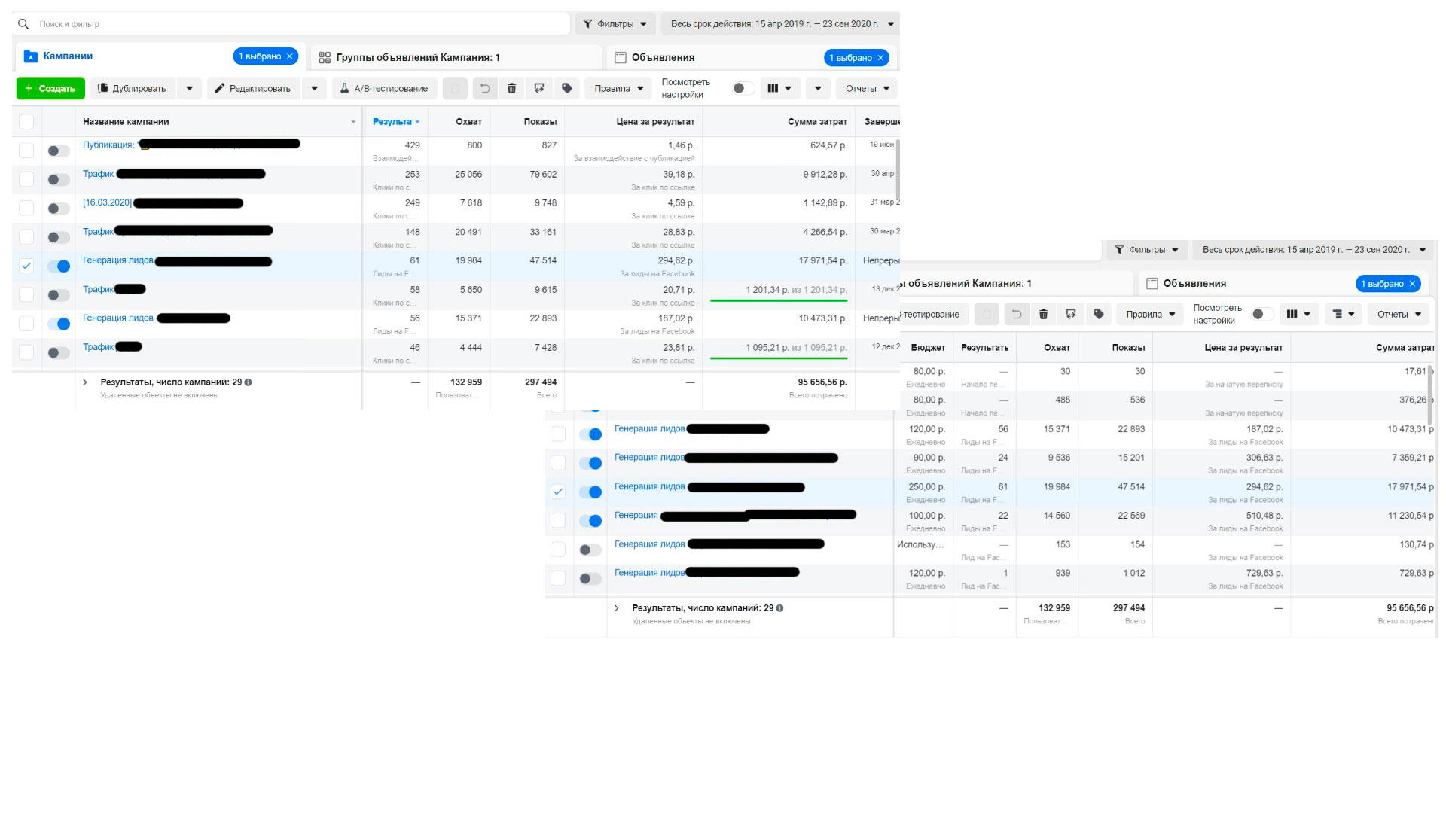Open 'Отчеты' dropdown in upper screenshot
The height and width of the screenshot is (813, 1446).
[867, 89]
